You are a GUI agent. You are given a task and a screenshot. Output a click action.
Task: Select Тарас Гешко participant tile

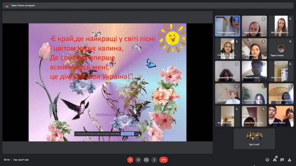(x=281, y=49)
